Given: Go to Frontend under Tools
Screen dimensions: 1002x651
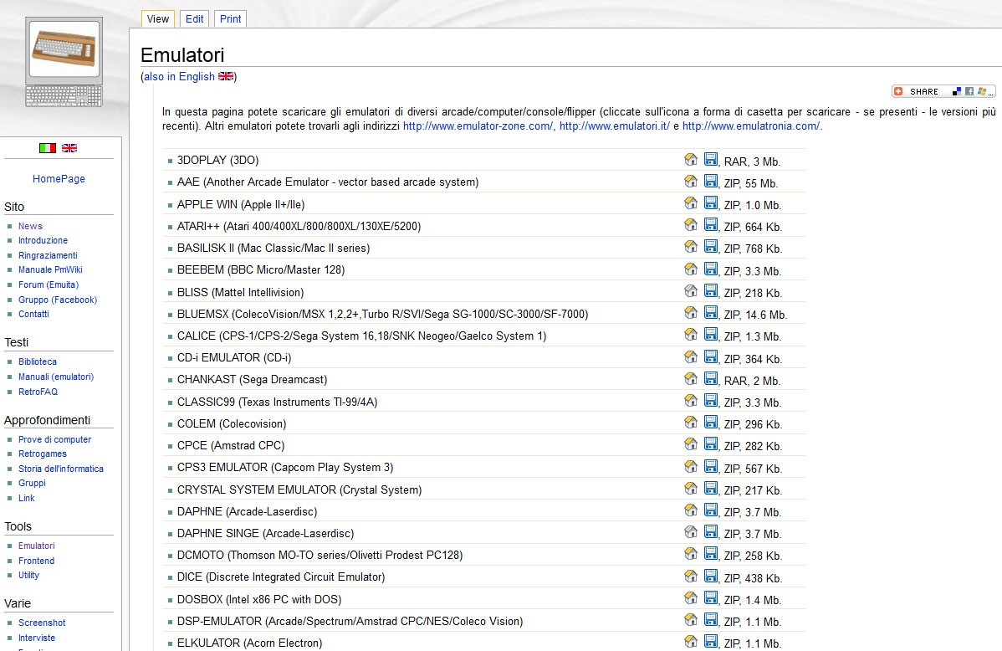Looking at the screenshot, I should point(36,561).
